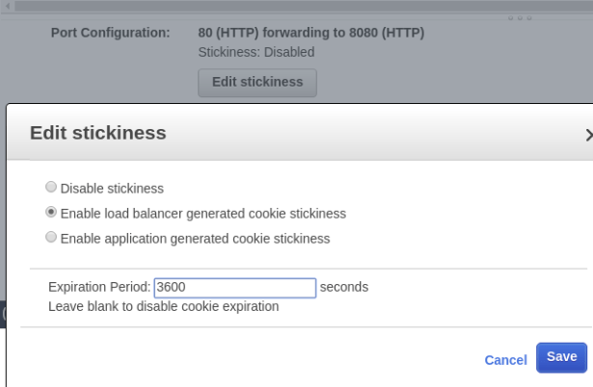This screenshot has width=593, height=387.
Task: Click the Expiration Period input field
Action: (x=234, y=287)
